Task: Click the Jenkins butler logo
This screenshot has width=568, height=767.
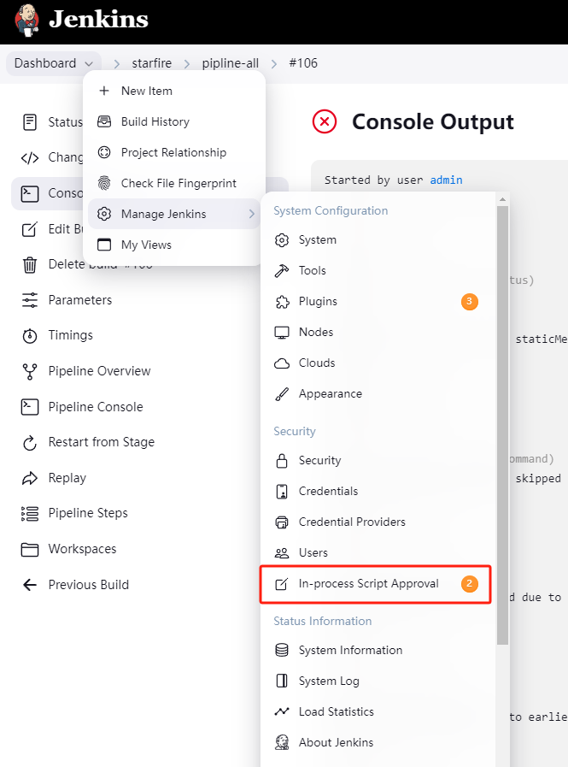Action: (26, 20)
